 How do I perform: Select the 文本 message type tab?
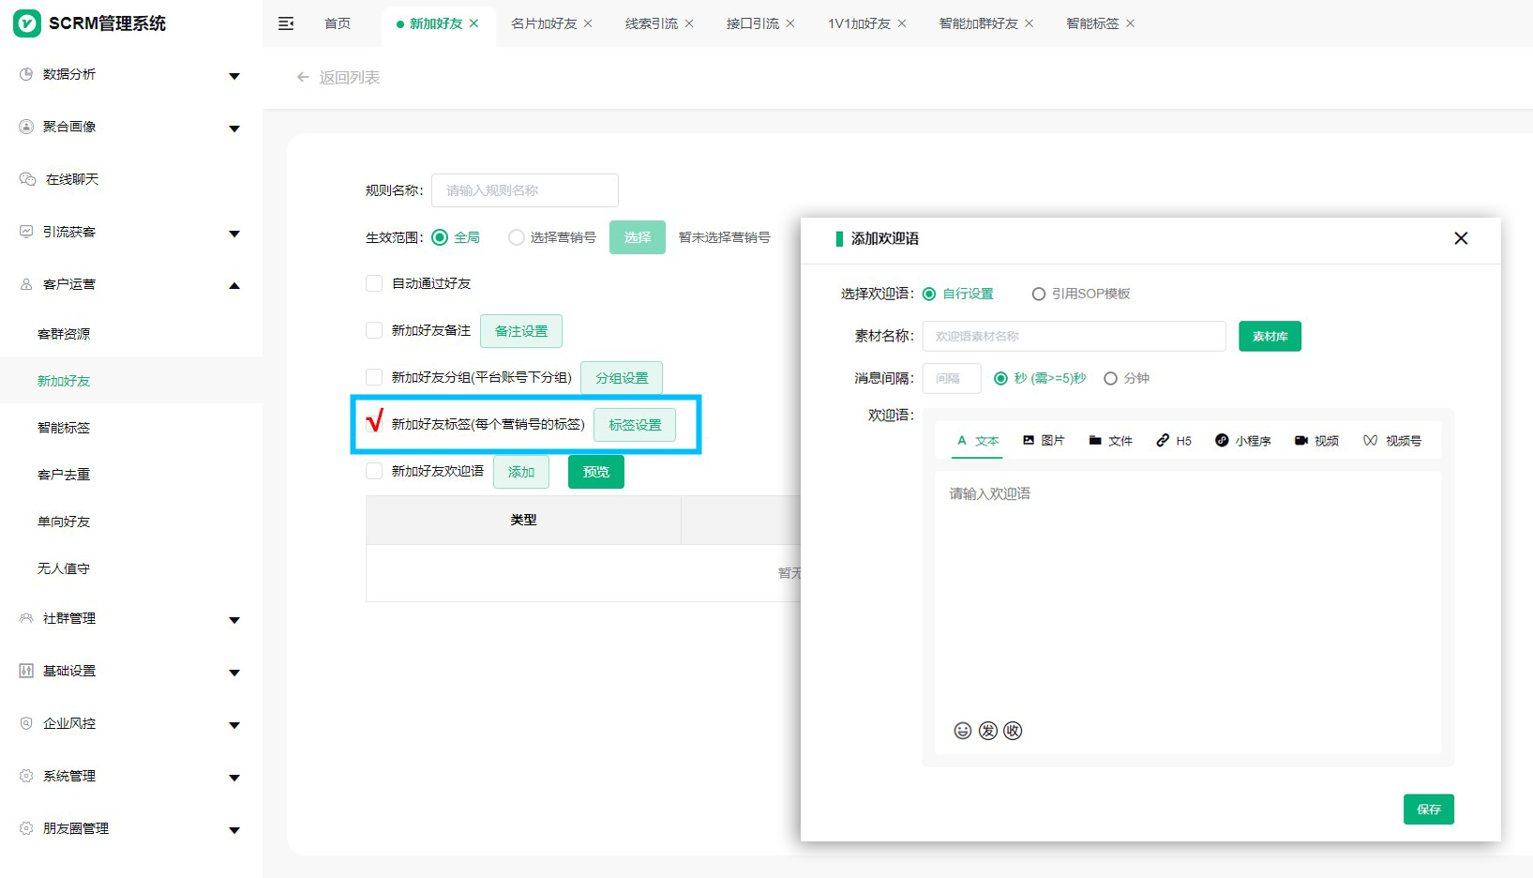click(x=977, y=441)
